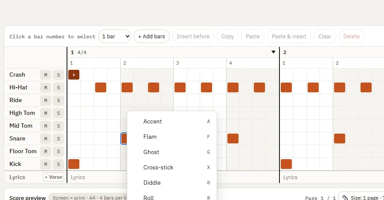Image resolution: width=384 pixels, height=200 pixels.
Task: Mute the Hi-Hat track
Action: point(46,88)
